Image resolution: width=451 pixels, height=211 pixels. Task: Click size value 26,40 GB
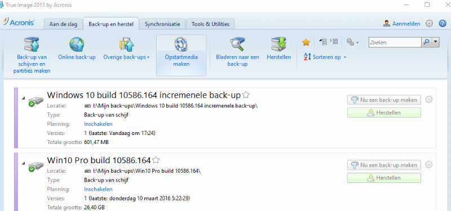click(x=94, y=208)
